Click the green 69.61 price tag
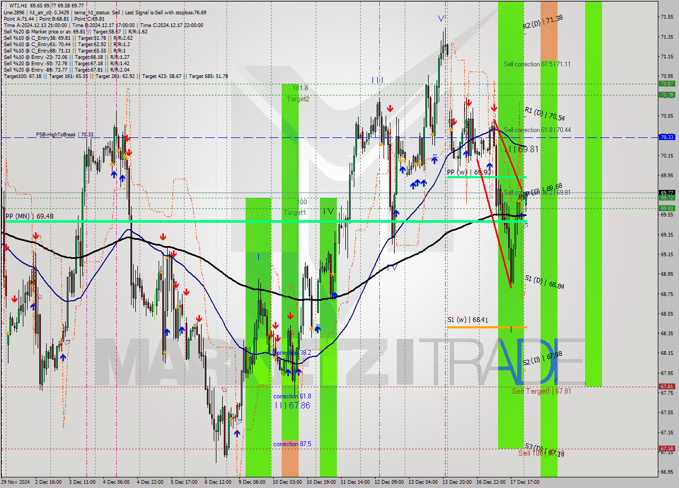 pyautogui.click(x=667, y=208)
